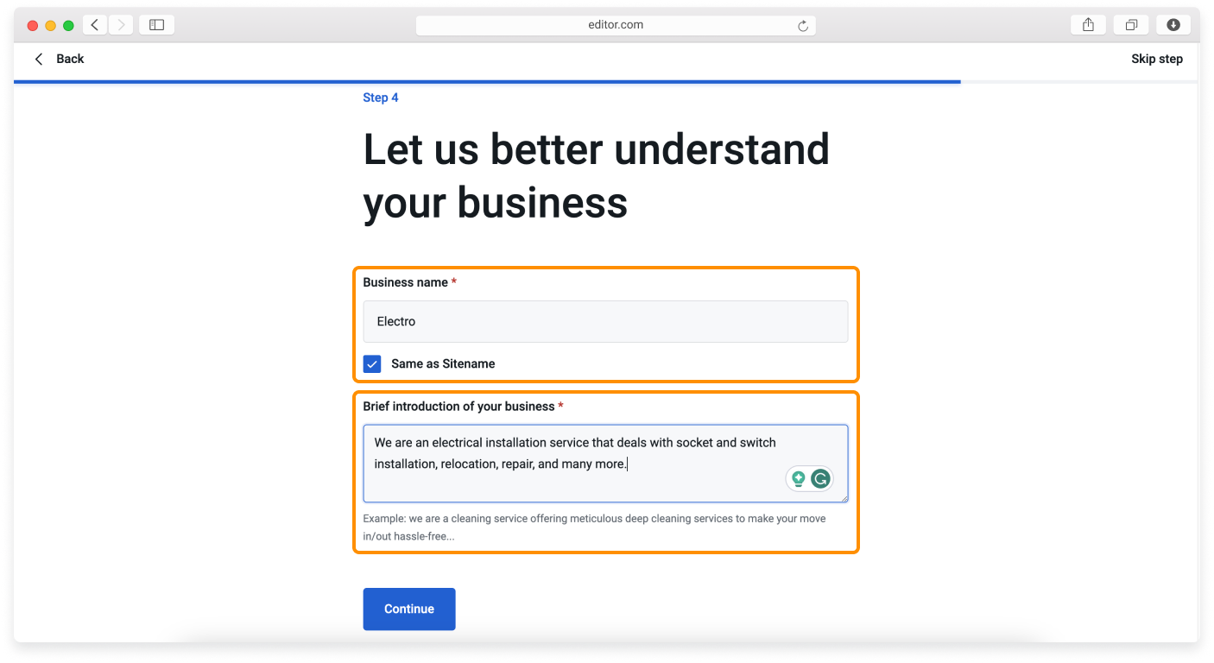Screen dimensions: 1214x663
Task: Click the Continue button
Action: pos(409,609)
